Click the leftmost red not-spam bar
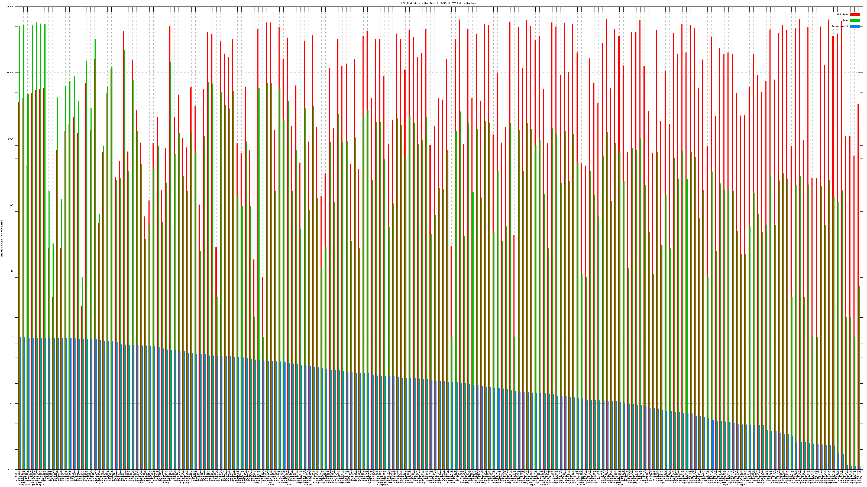This screenshot has height=487, width=867. pyautogui.click(x=18, y=235)
